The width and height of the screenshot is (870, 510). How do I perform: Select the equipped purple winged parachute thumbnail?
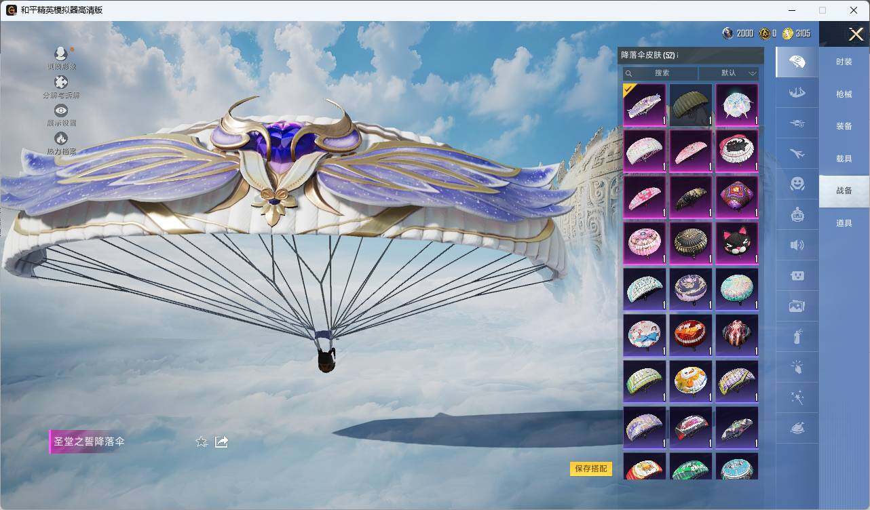(645, 105)
